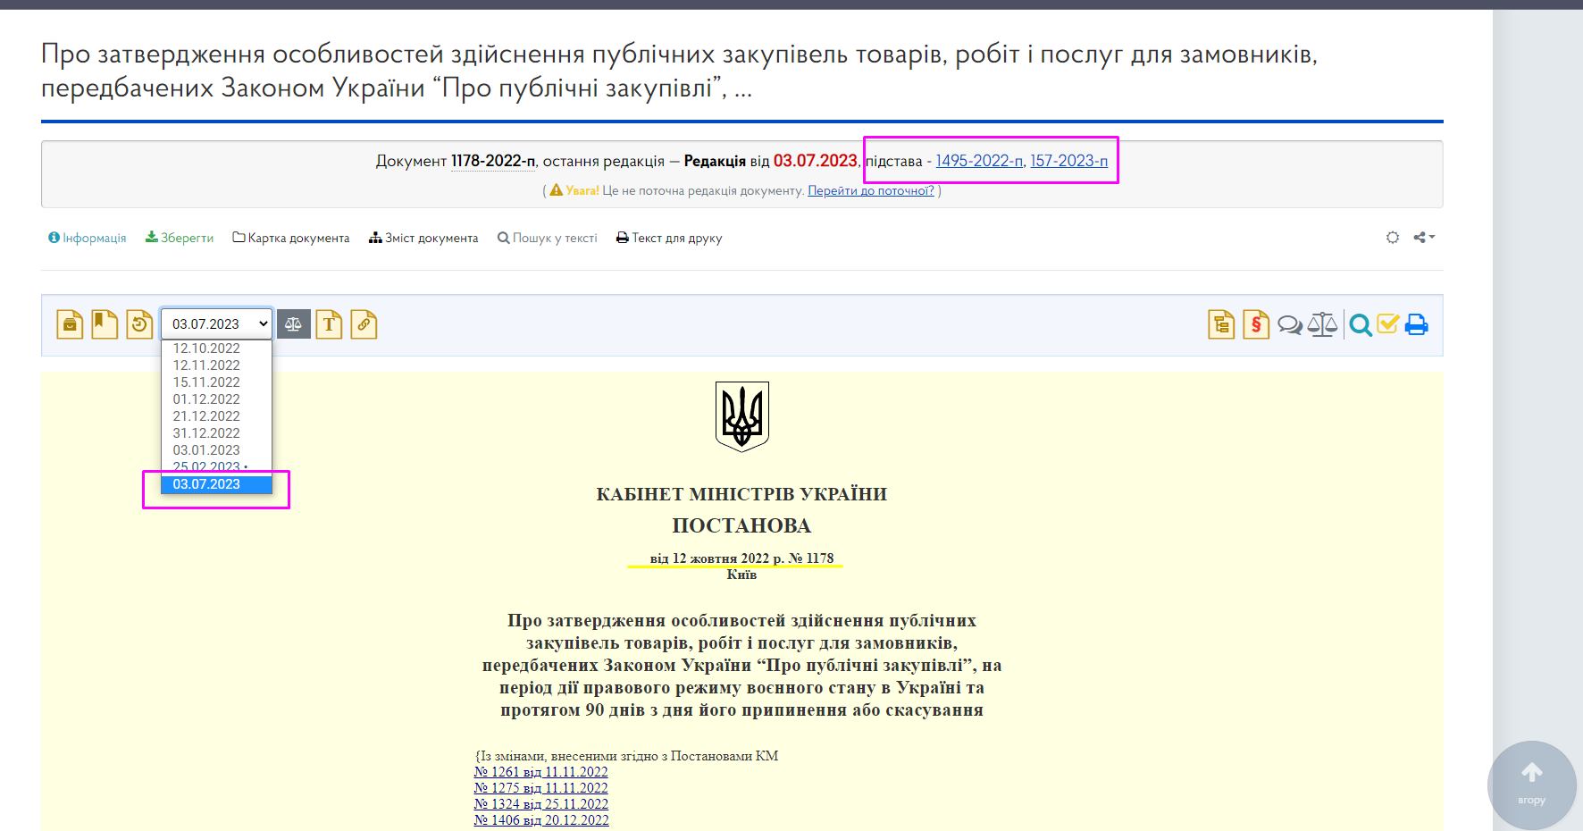The width and height of the screenshot is (1583, 831).
Task: Click the yellow checkmark box icon
Action: tap(1388, 324)
